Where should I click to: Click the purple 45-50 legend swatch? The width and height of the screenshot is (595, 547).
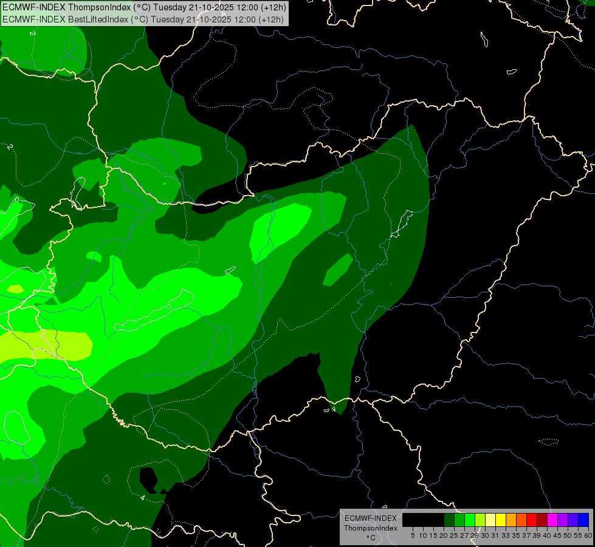pyautogui.click(x=563, y=520)
